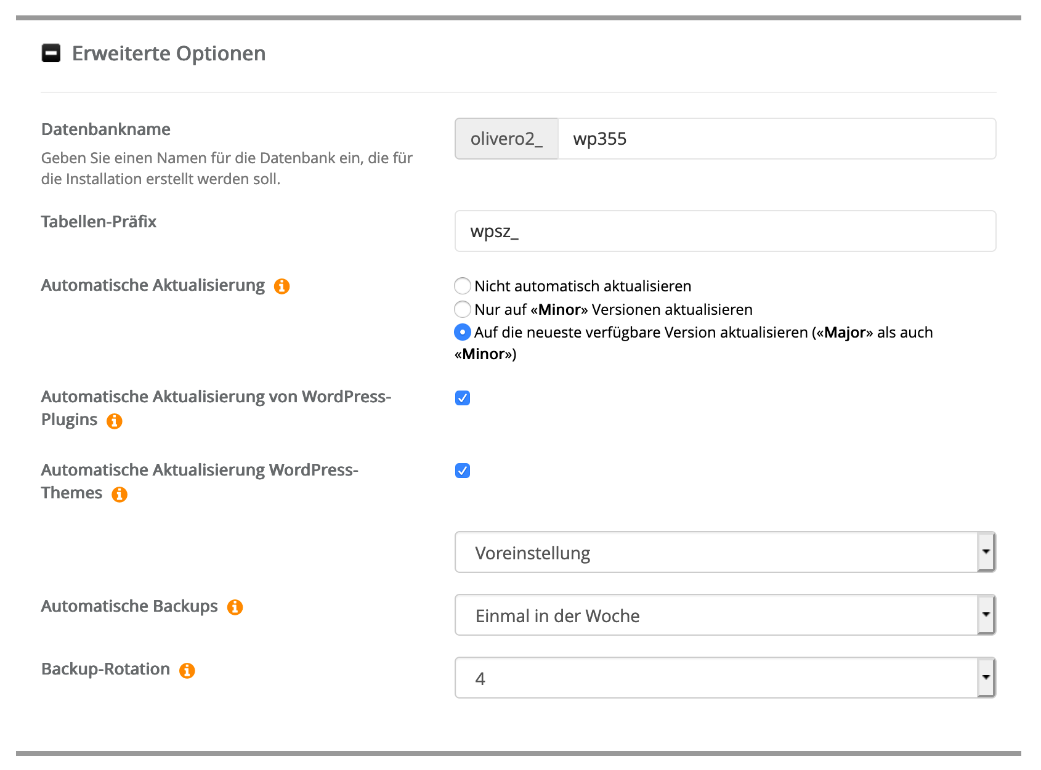Click the dropdown arrow of the Backup-Rotation selector
This screenshot has width=1041, height=770.
[986, 677]
